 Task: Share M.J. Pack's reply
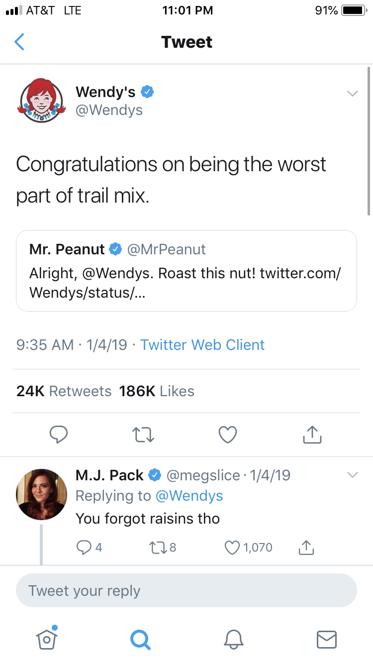(x=306, y=548)
